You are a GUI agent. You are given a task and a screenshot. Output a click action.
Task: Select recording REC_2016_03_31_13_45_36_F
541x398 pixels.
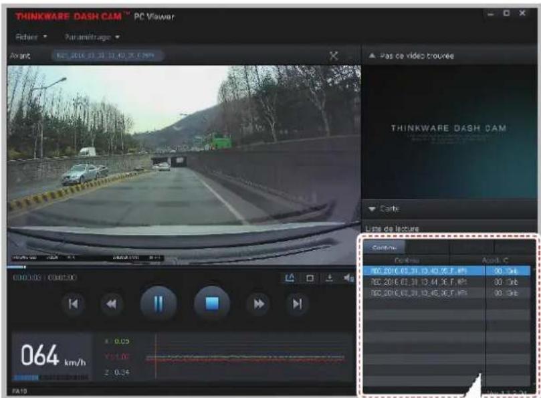click(x=447, y=293)
